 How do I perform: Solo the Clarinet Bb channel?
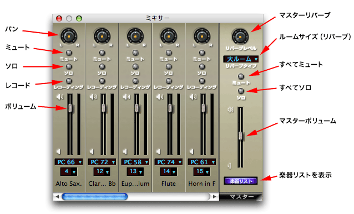pyautogui.click(x=102, y=66)
